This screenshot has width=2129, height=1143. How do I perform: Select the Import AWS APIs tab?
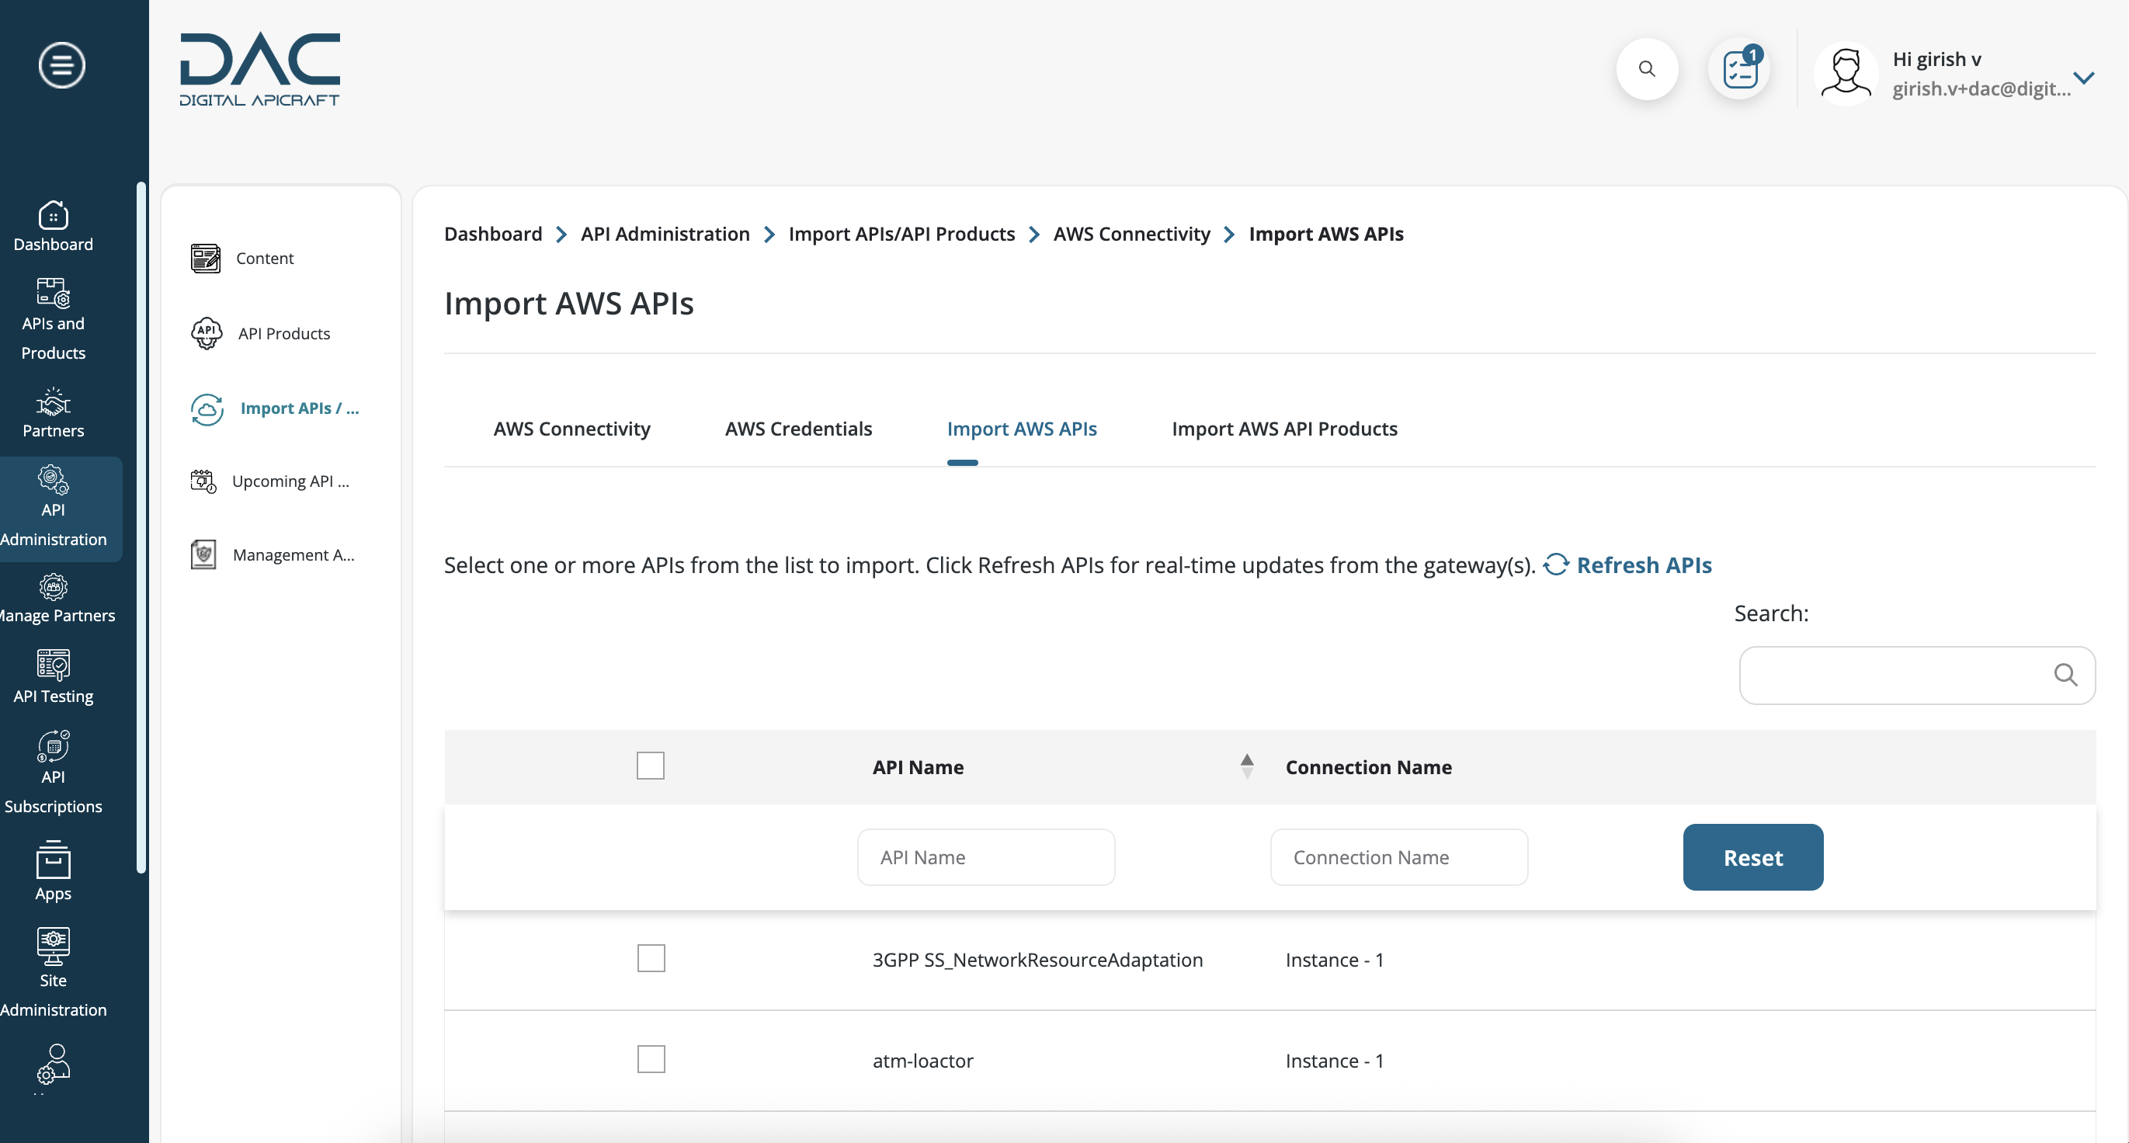pos(1022,429)
